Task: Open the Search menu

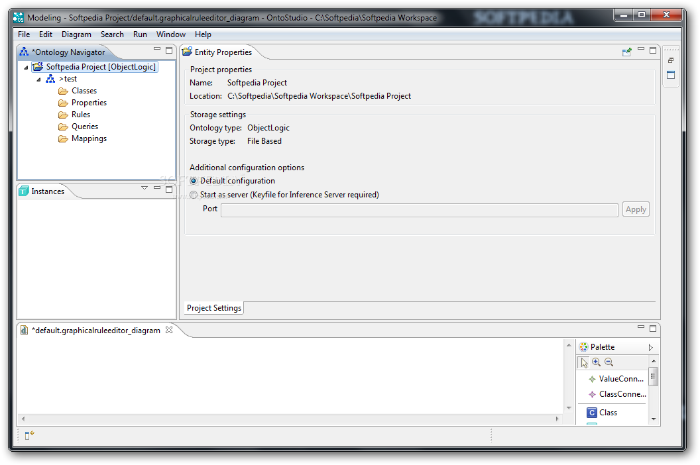Action: 112,34
